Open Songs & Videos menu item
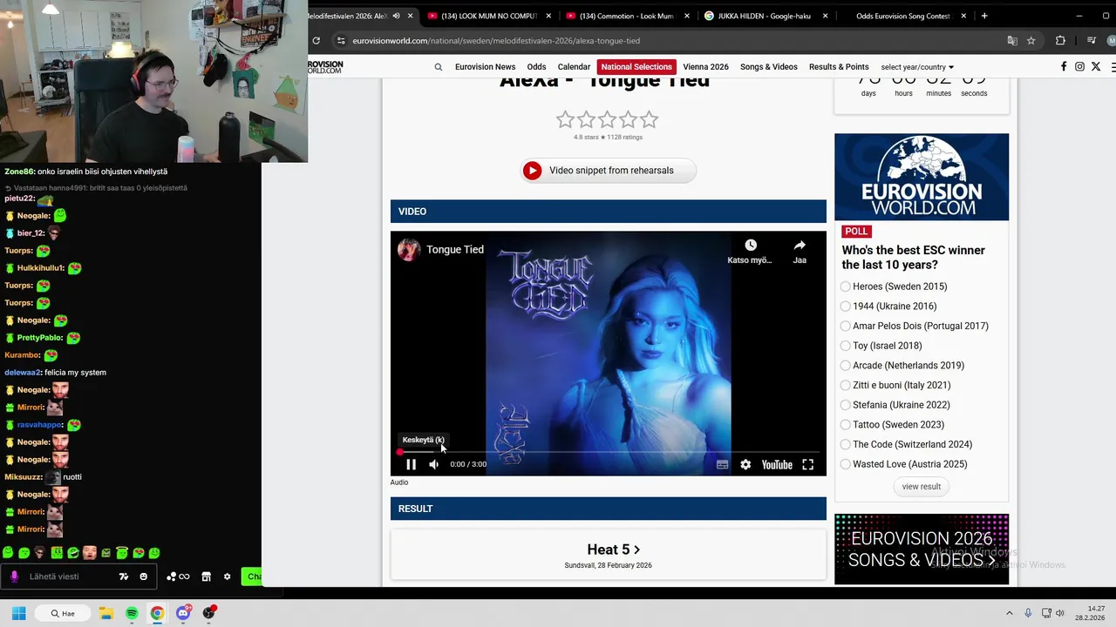This screenshot has width=1116, height=627. 769,67
